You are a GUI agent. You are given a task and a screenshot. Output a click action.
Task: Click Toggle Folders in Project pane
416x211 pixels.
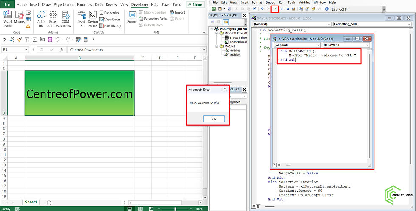tap(225, 22)
